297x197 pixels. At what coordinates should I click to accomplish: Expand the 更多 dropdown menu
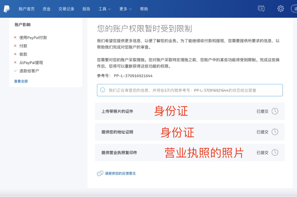125,9
